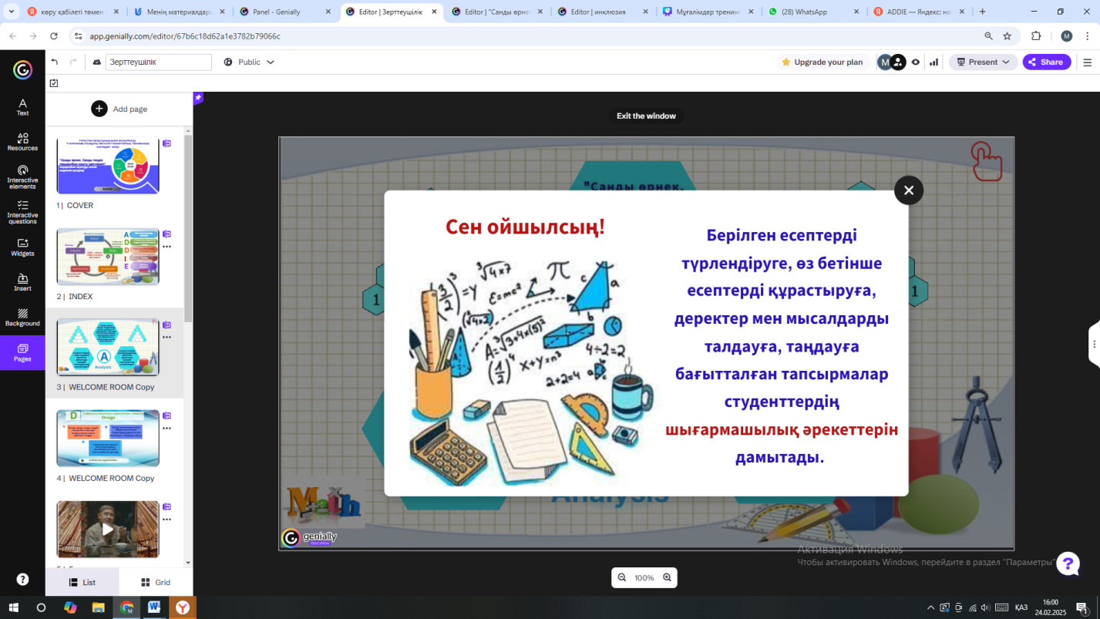The height and width of the screenshot is (619, 1100).
Task: Open the Public visibility dropdown
Action: [249, 62]
